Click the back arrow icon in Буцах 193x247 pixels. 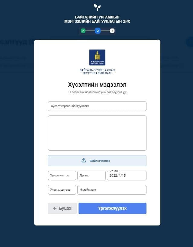coord(55,209)
